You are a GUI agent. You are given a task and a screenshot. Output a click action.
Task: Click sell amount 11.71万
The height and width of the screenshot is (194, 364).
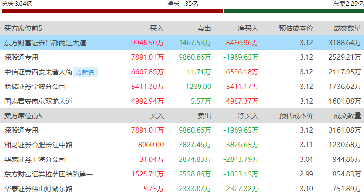click(199, 72)
